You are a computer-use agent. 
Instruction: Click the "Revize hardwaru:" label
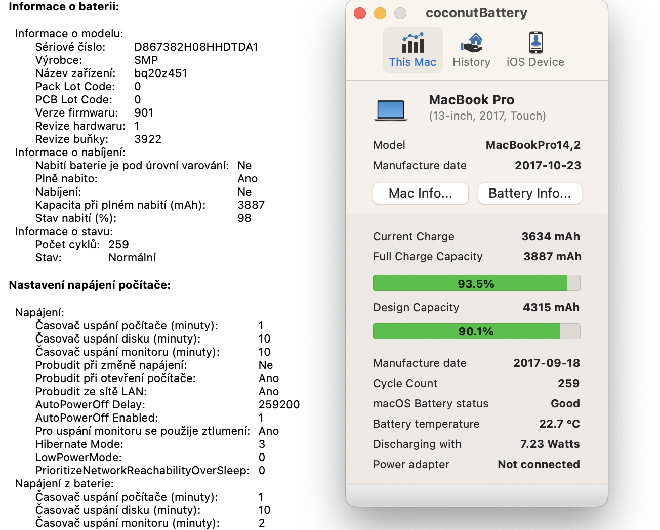pyautogui.click(x=80, y=126)
